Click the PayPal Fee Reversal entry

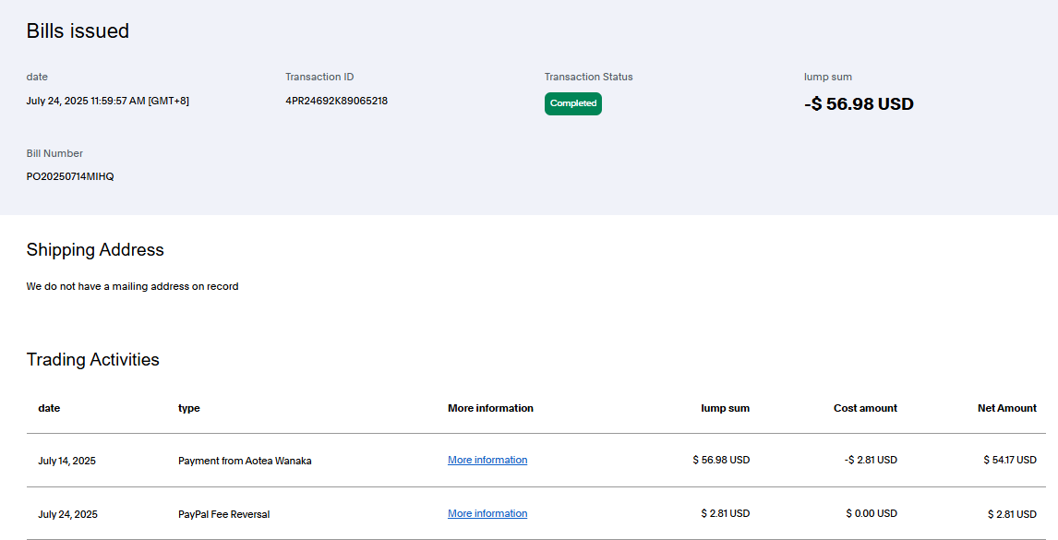click(223, 514)
